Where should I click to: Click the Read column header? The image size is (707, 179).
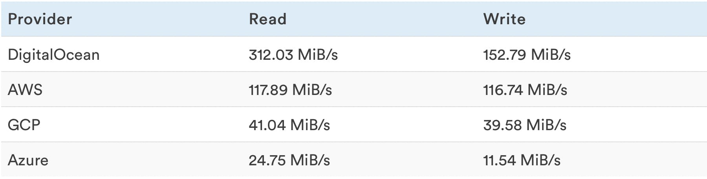coord(267,19)
